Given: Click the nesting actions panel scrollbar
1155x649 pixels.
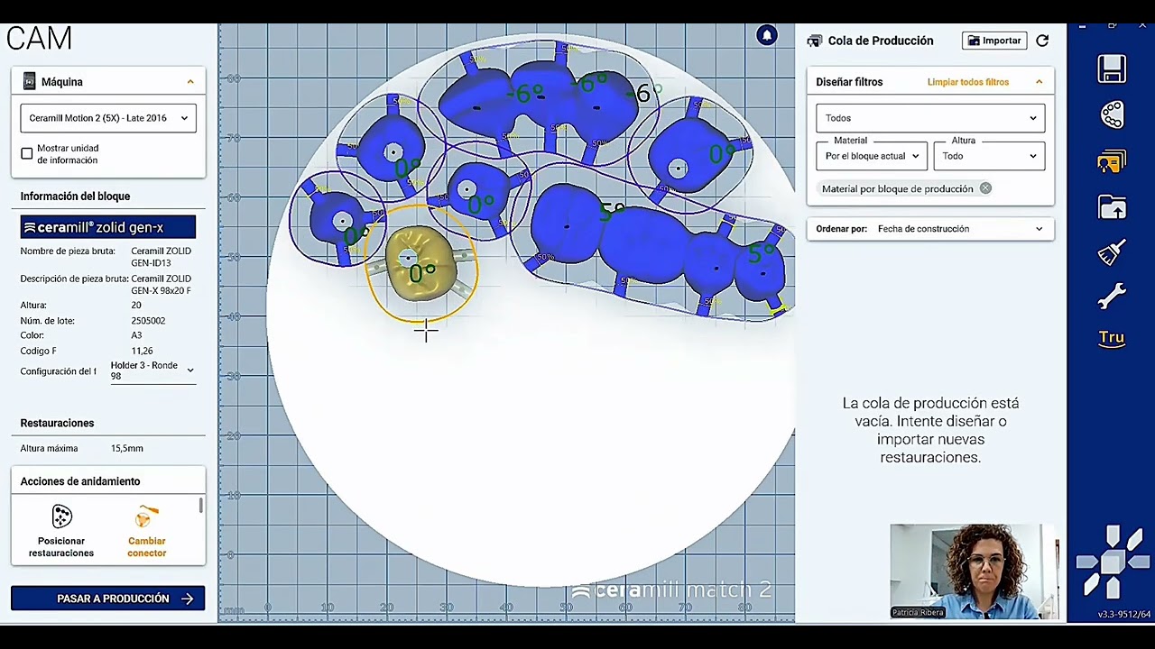Looking at the screenshot, I should [200, 505].
